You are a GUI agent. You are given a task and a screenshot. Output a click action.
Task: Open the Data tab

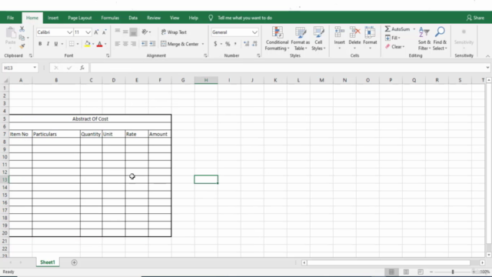coord(133,18)
